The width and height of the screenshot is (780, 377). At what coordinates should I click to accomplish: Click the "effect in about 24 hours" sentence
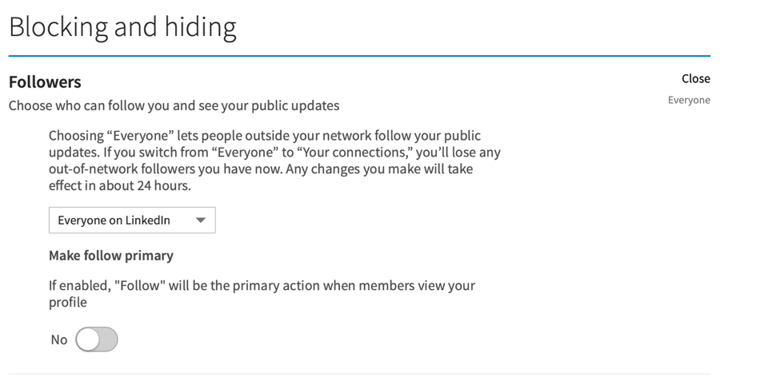(120, 186)
